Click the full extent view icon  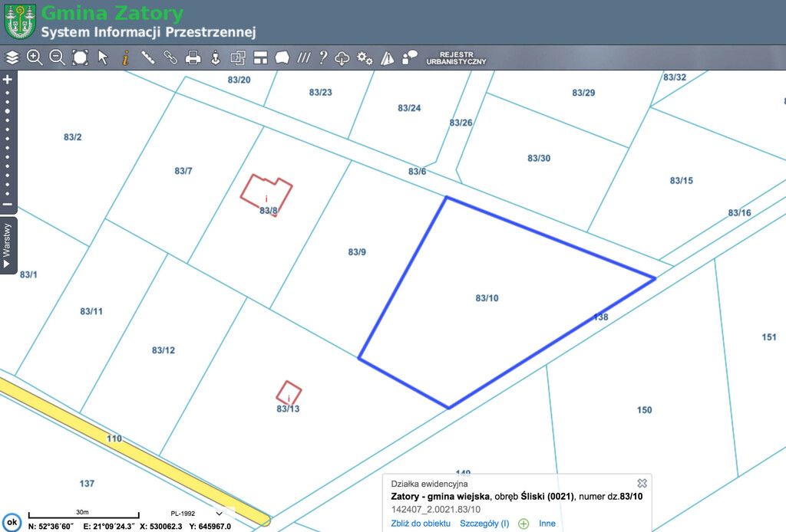point(80,58)
